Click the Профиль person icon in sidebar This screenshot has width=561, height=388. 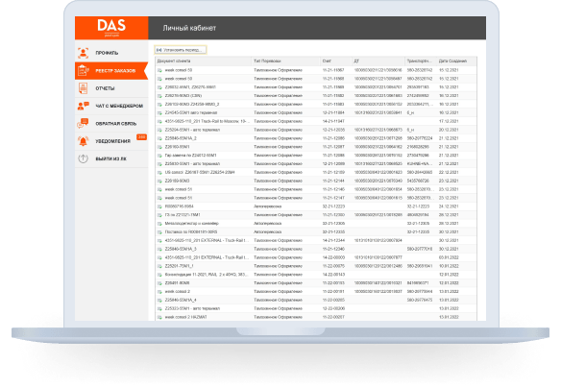coord(83,53)
